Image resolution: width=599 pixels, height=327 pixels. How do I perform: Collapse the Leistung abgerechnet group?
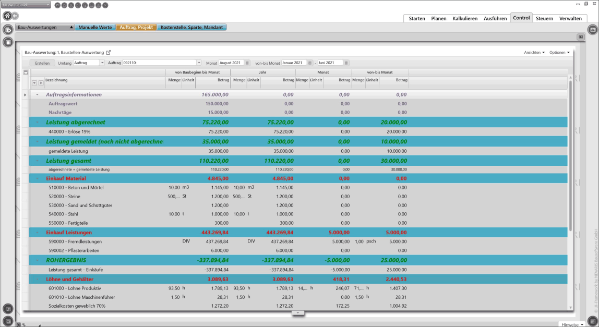(x=38, y=122)
